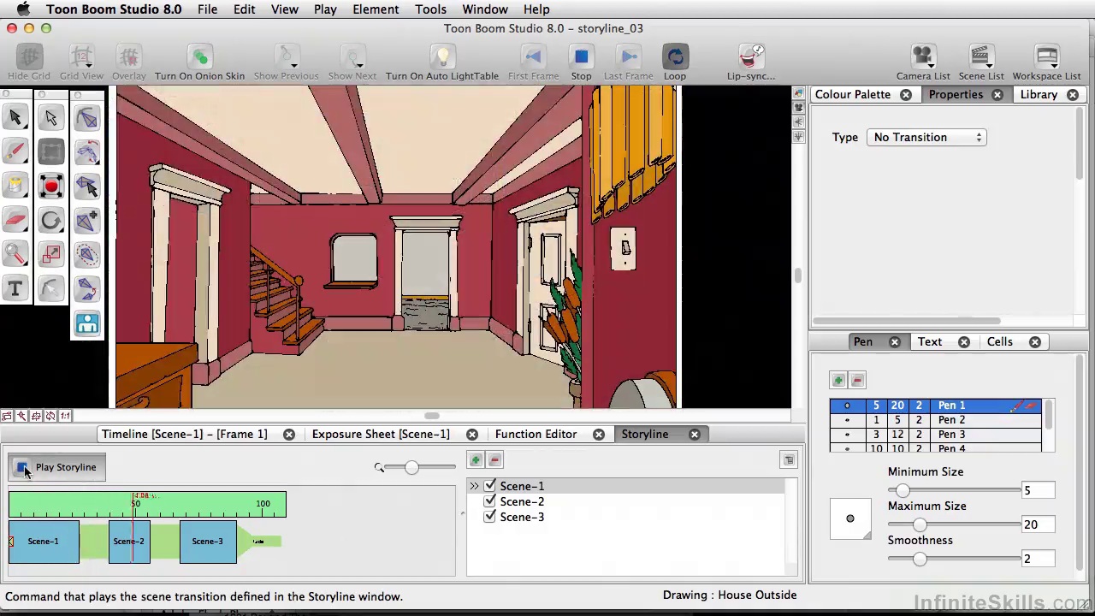Uncheck the Scene-2 checkbox
This screenshot has width=1095, height=616.
click(489, 501)
